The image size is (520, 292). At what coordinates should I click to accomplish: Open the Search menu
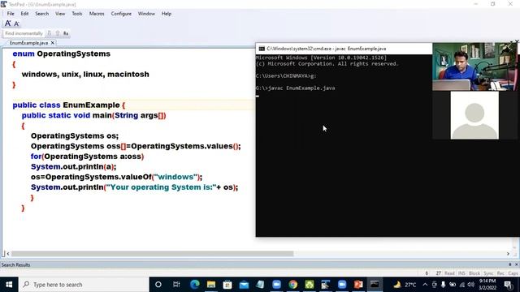tap(41, 14)
